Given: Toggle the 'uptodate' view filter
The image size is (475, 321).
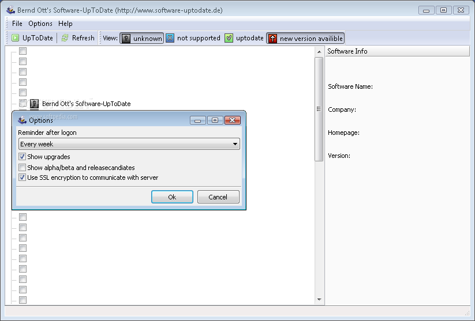Looking at the screenshot, I should coord(244,38).
